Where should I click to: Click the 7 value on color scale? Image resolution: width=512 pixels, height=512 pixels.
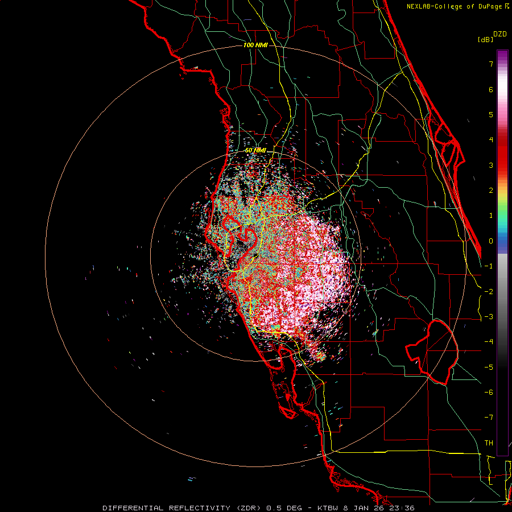[491, 64]
